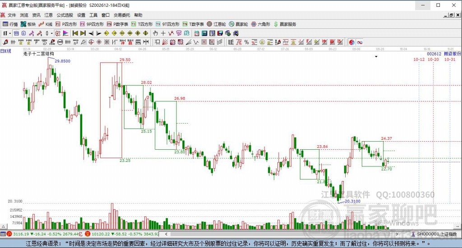Click the 20.3100 low price label
The image size is (462, 248).
(x=352, y=201)
